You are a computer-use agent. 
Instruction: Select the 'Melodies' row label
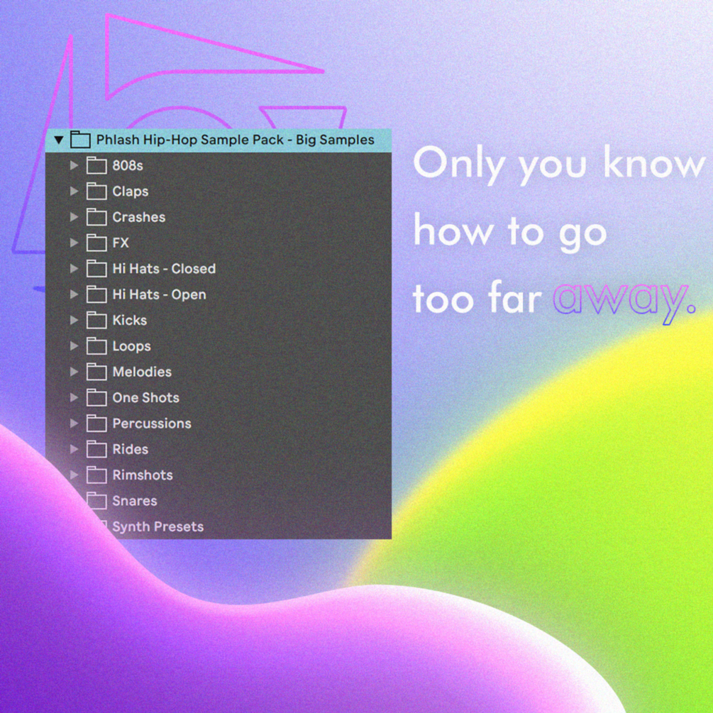click(142, 372)
